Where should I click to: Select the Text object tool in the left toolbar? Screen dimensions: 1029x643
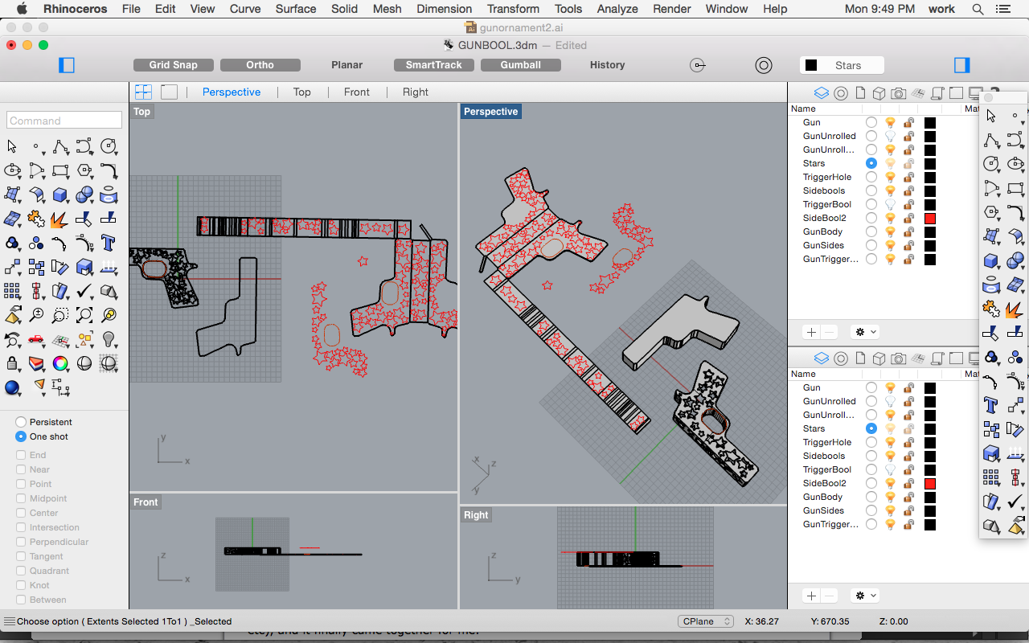pos(109,244)
